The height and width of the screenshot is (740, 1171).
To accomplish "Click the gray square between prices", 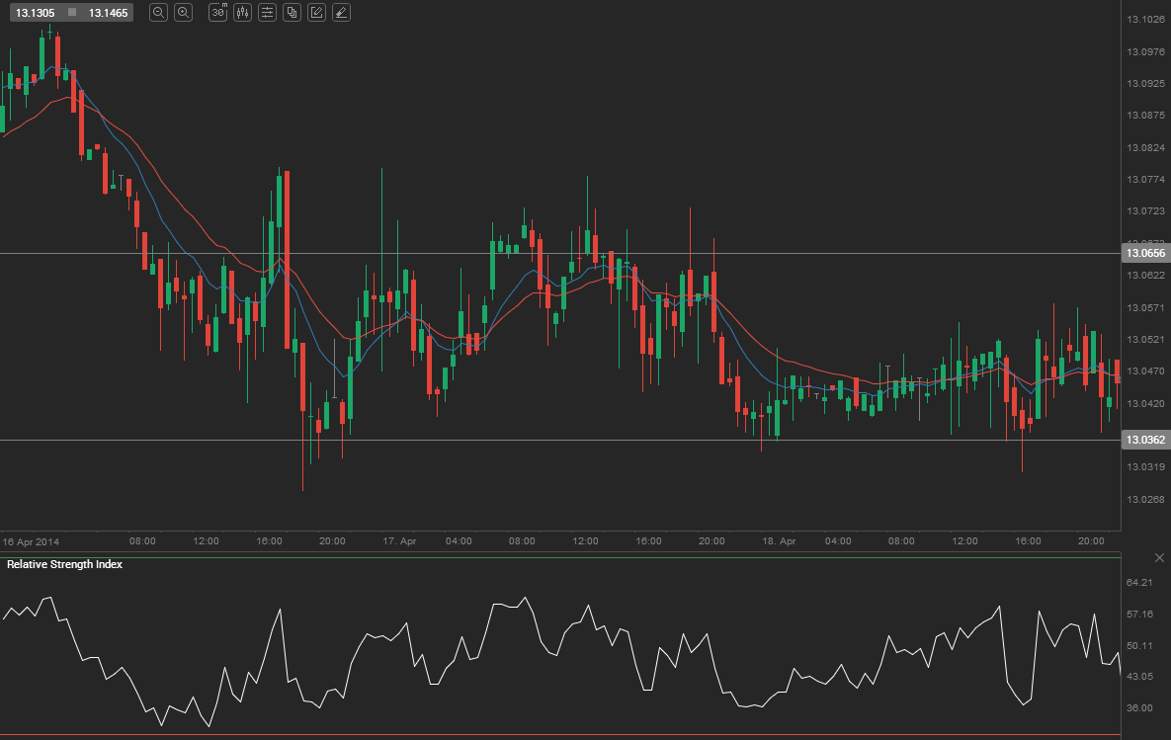I will tap(71, 13).
